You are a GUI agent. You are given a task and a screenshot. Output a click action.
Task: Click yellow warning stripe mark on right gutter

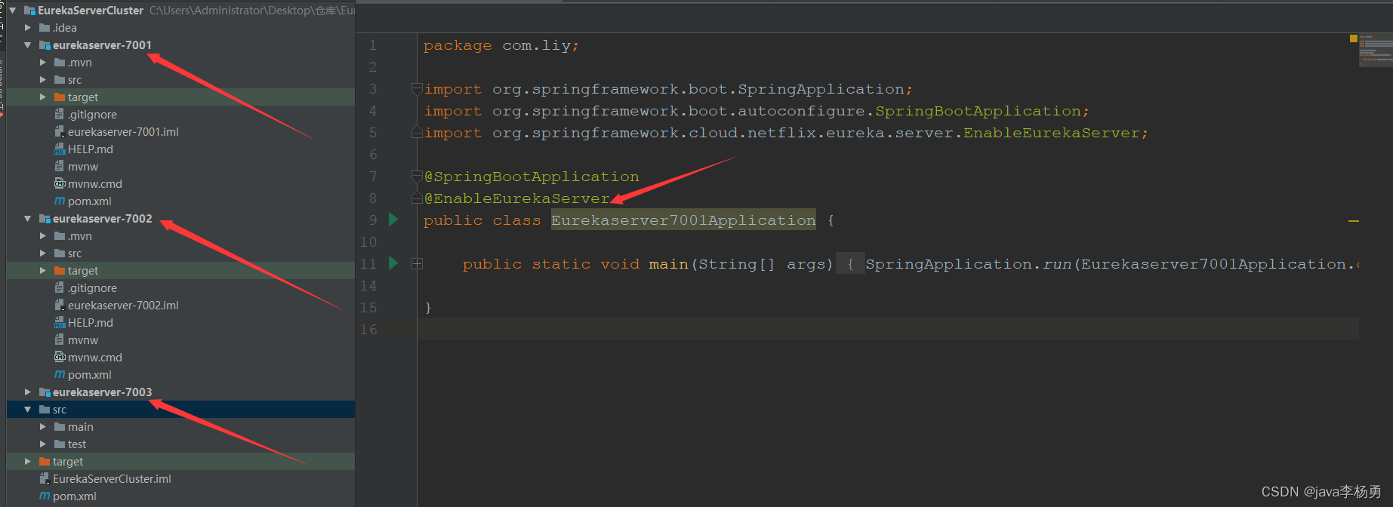(x=1354, y=221)
